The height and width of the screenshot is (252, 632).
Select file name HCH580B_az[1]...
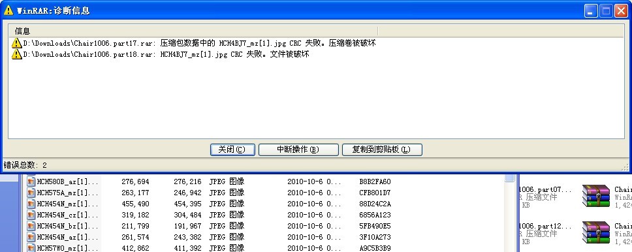[x=68, y=181]
